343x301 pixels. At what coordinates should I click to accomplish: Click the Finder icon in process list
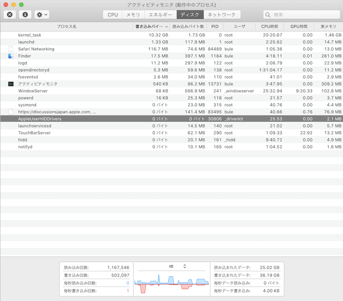[11, 56]
